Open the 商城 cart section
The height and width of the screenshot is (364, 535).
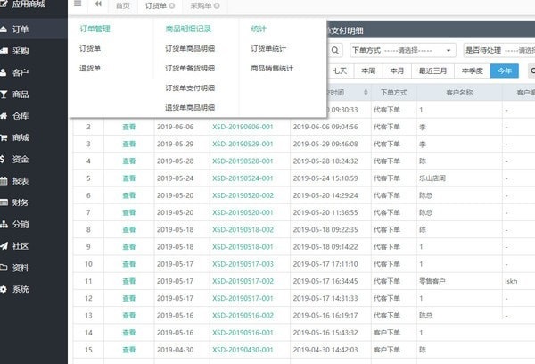pyautogui.click(x=21, y=137)
